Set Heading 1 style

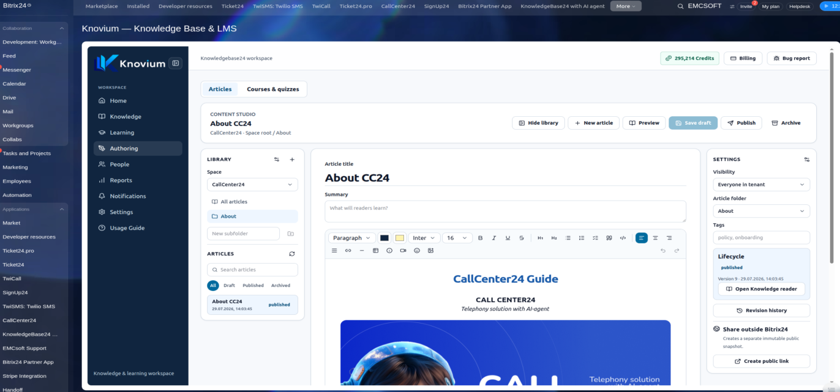point(540,238)
